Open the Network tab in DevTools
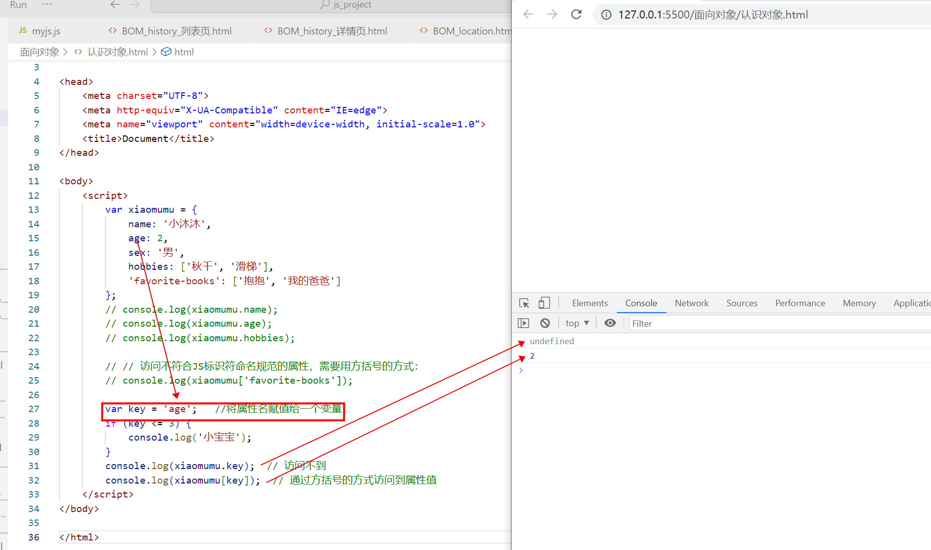Screen dimensions: 931x550 tap(692, 303)
